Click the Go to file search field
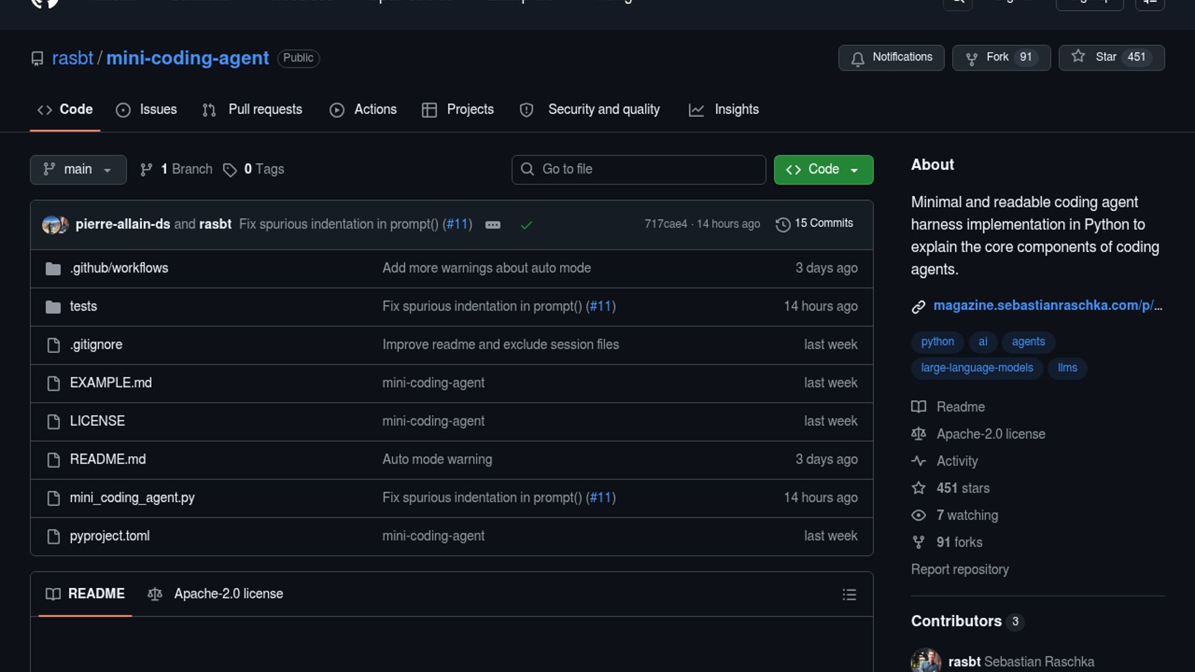Screen dimensions: 1195x672 click(x=639, y=169)
